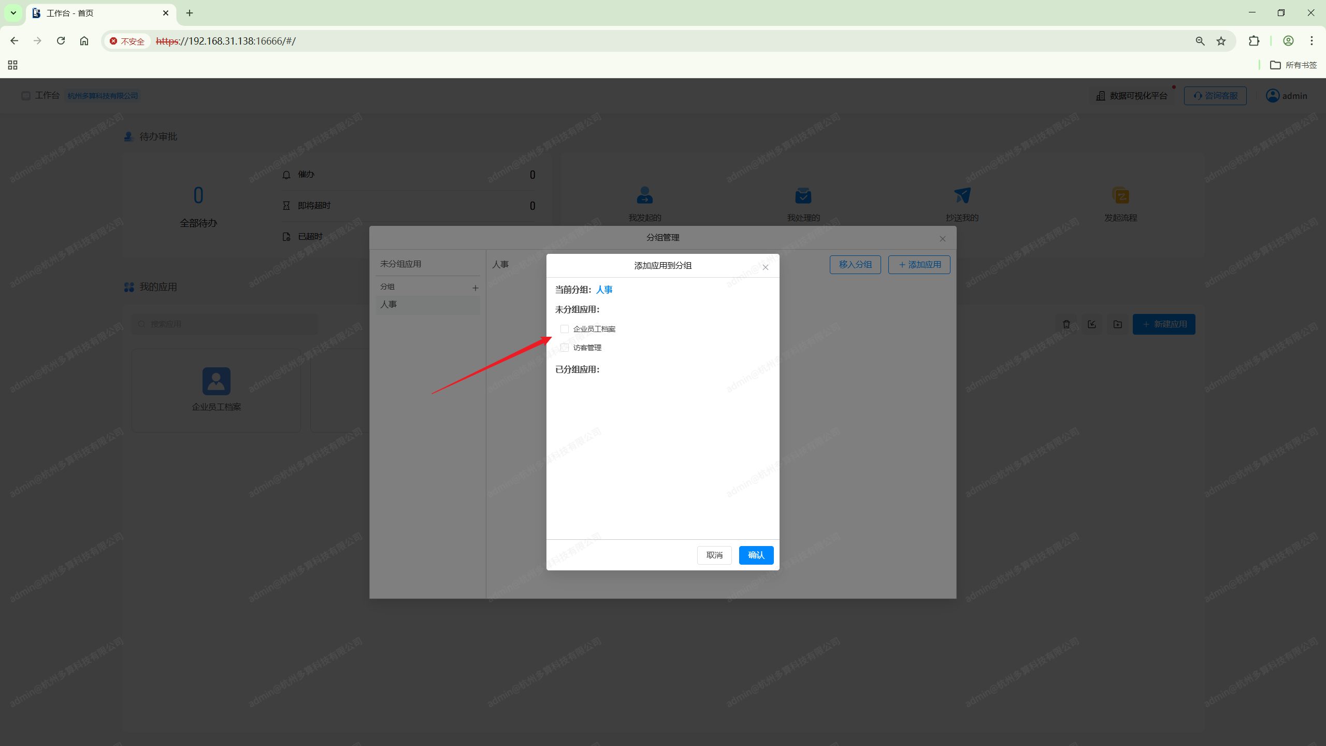1326x746 pixels.
Task: Open the extensions puzzle icon
Action: pyautogui.click(x=1253, y=41)
